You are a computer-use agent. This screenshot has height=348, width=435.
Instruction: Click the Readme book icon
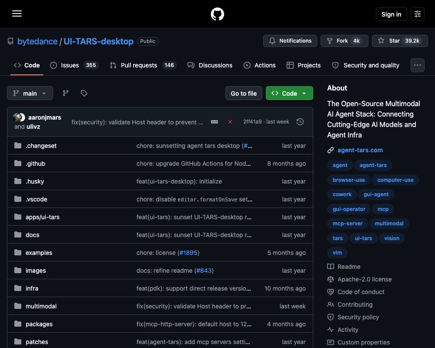331,267
